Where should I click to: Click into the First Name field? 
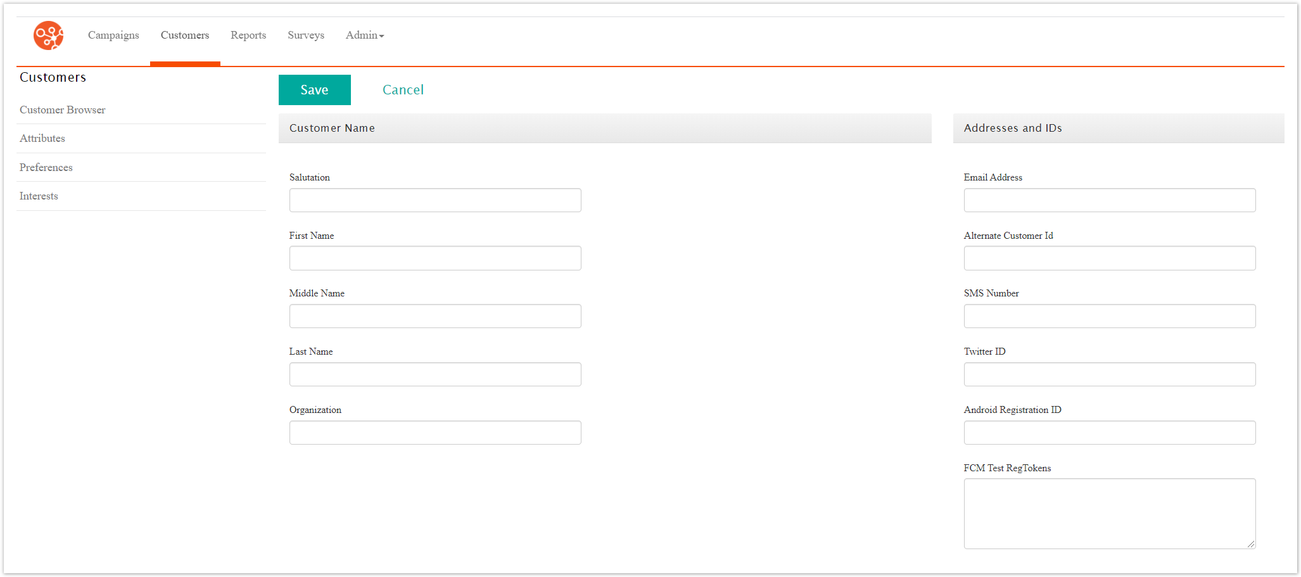coord(435,258)
